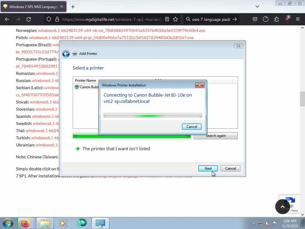Toggle reader view icon in address bar

[167, 19]
